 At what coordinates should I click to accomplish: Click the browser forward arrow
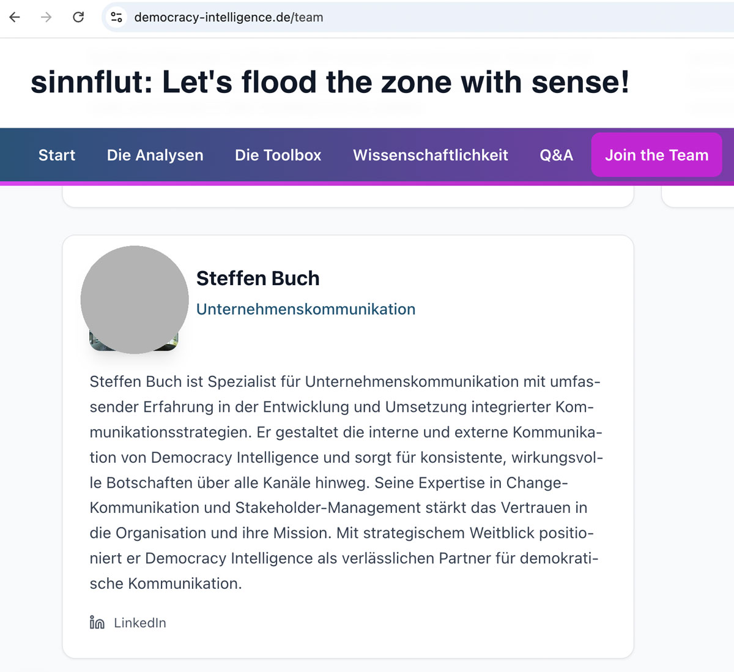click(x=46, y=17)
